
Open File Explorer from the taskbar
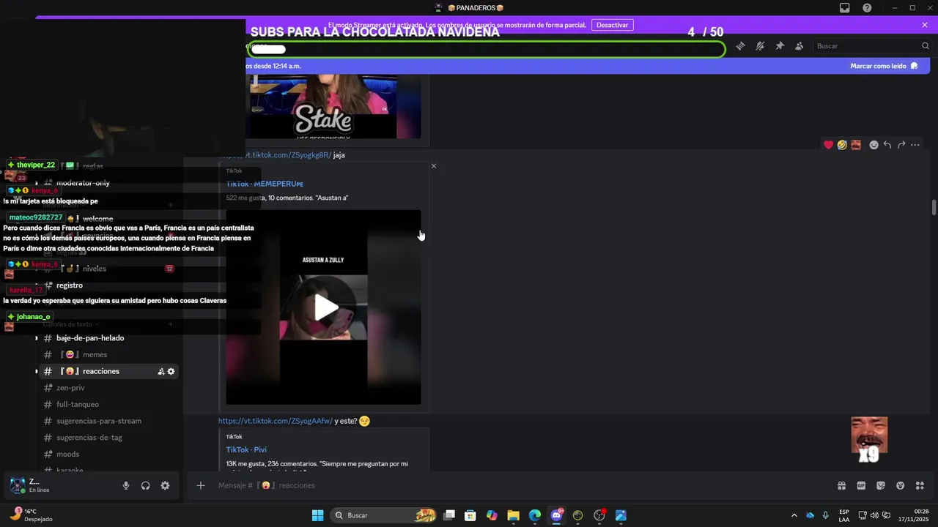[x=513, y=515]
